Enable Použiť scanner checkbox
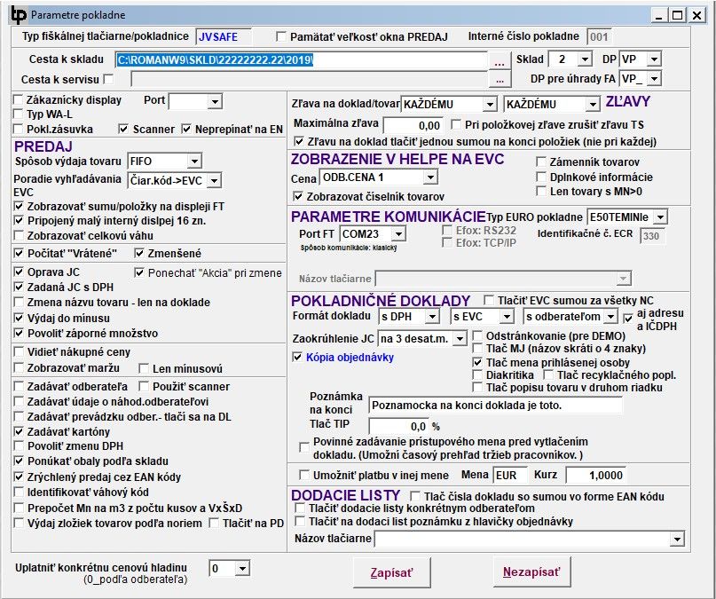This screenshot has height=599, width=716. point(144,386)
